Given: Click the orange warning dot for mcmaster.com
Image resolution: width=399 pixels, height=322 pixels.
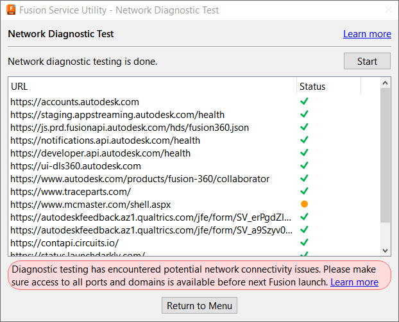Looking at the screenshot, I should (x=304, y=204).
